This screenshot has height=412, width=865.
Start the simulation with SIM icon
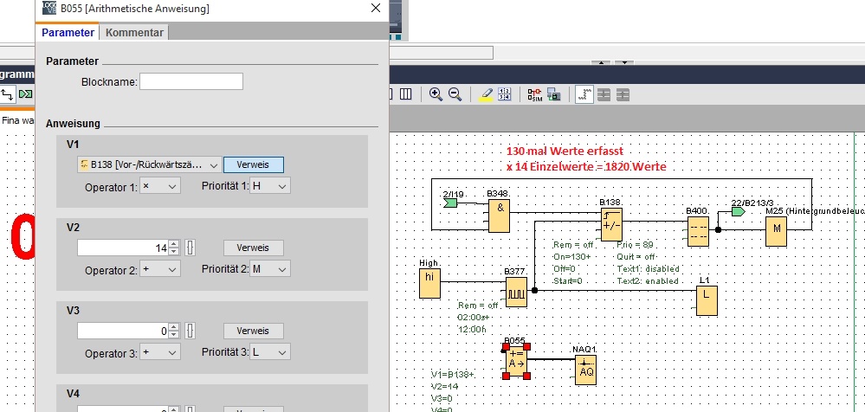point(534,94)
